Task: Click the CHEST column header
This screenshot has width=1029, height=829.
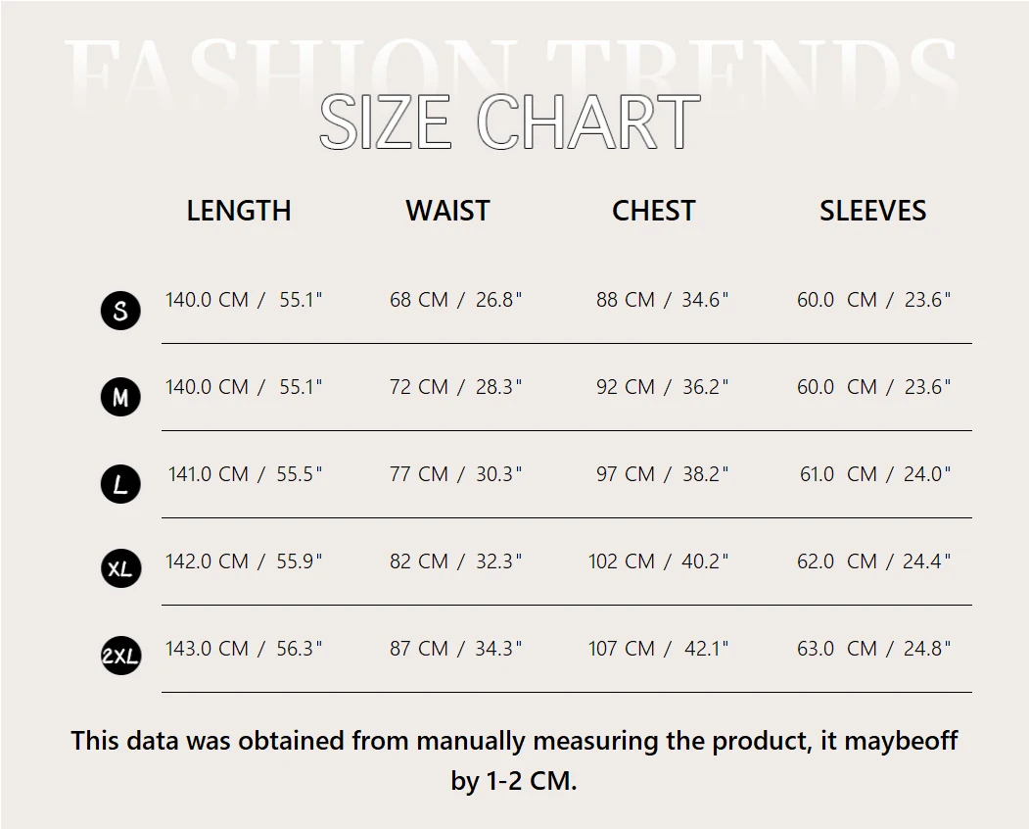Action: pyautogui.click(x=654, y=211)
